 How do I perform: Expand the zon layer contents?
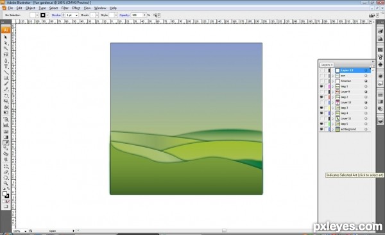coord(333,76)
